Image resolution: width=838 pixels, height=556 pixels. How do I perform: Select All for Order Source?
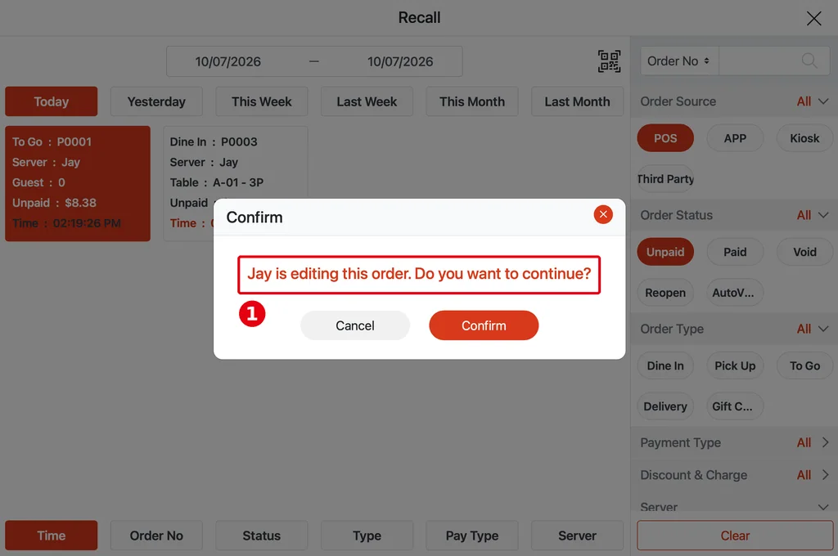point(804,101)
